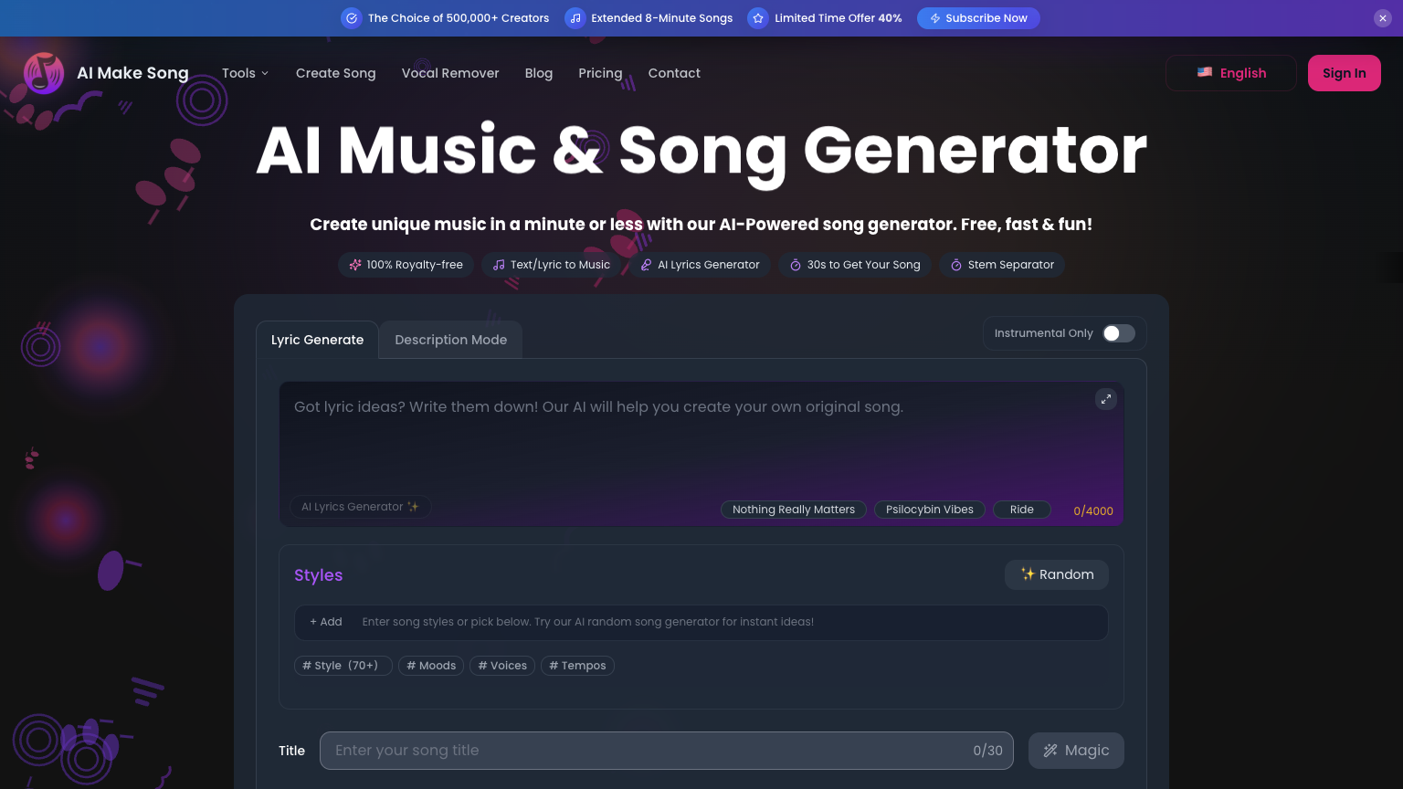Click the Subscribe Now banner button
The width and height of the screenshot is (1403, 789).
click(x=978, y=18)
